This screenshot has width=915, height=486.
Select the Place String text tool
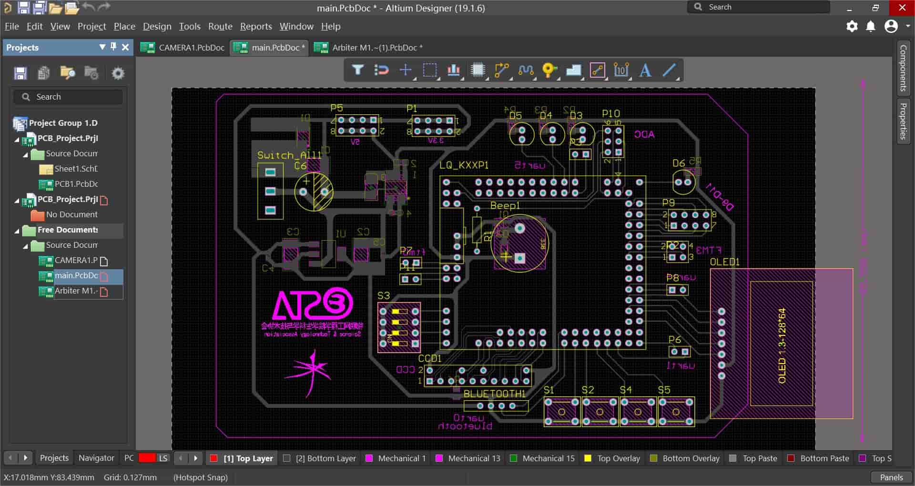(x=645, y=71)
